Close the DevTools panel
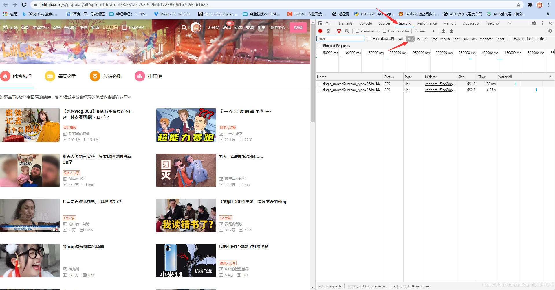Image resolution: width=555 pixels, height=290 pixels. pos(550,23)
